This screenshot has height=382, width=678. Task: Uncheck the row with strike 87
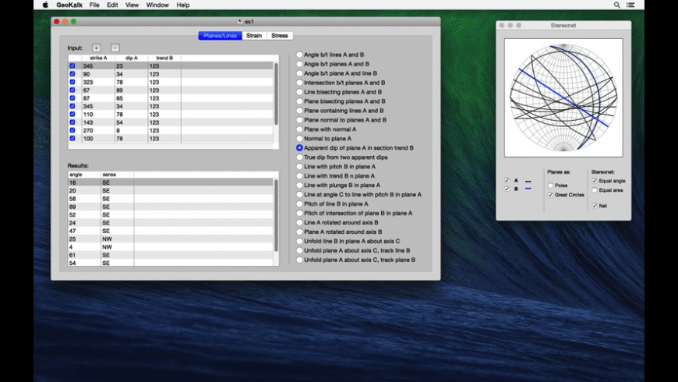pyautogui.click(x=72, y=98)
